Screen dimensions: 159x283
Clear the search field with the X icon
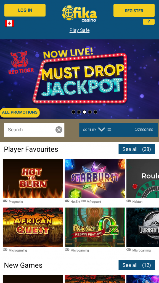click(59, 130)
